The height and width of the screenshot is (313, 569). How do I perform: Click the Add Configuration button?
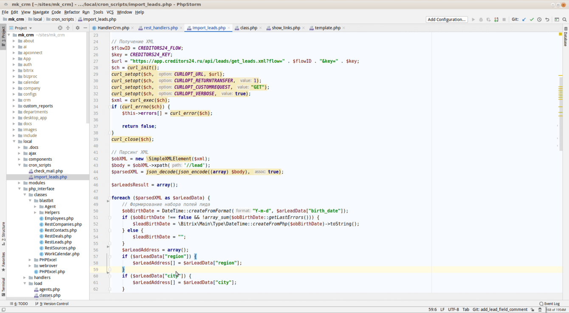point(446,20)
